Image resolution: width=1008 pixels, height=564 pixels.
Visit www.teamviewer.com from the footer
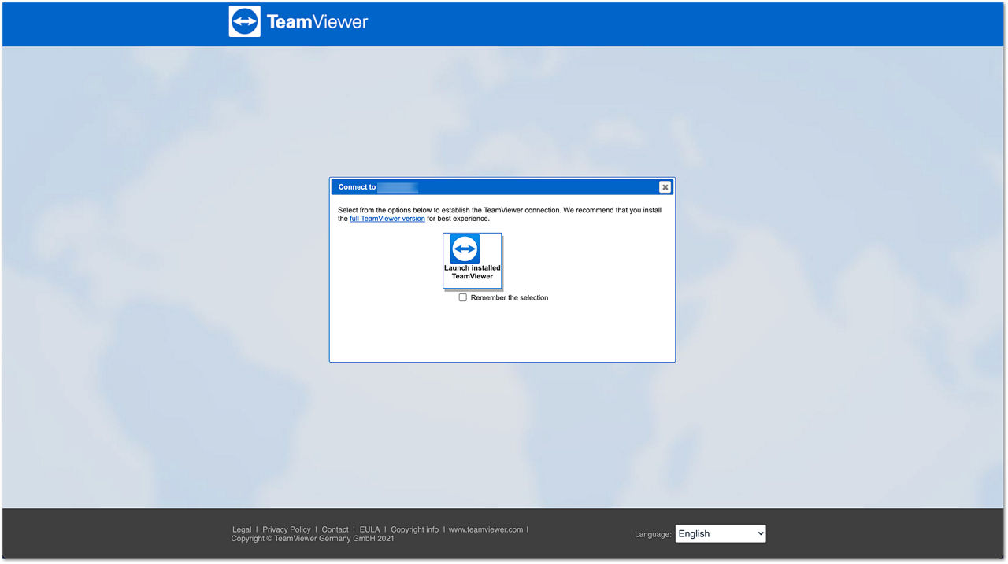(486, 530)
